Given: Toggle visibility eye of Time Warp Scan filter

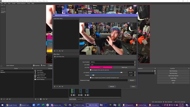Looking at the screenshot, I should [55, 57].
